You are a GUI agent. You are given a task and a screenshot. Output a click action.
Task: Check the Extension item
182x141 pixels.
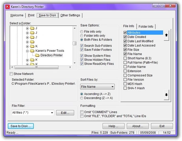[125, 71]
